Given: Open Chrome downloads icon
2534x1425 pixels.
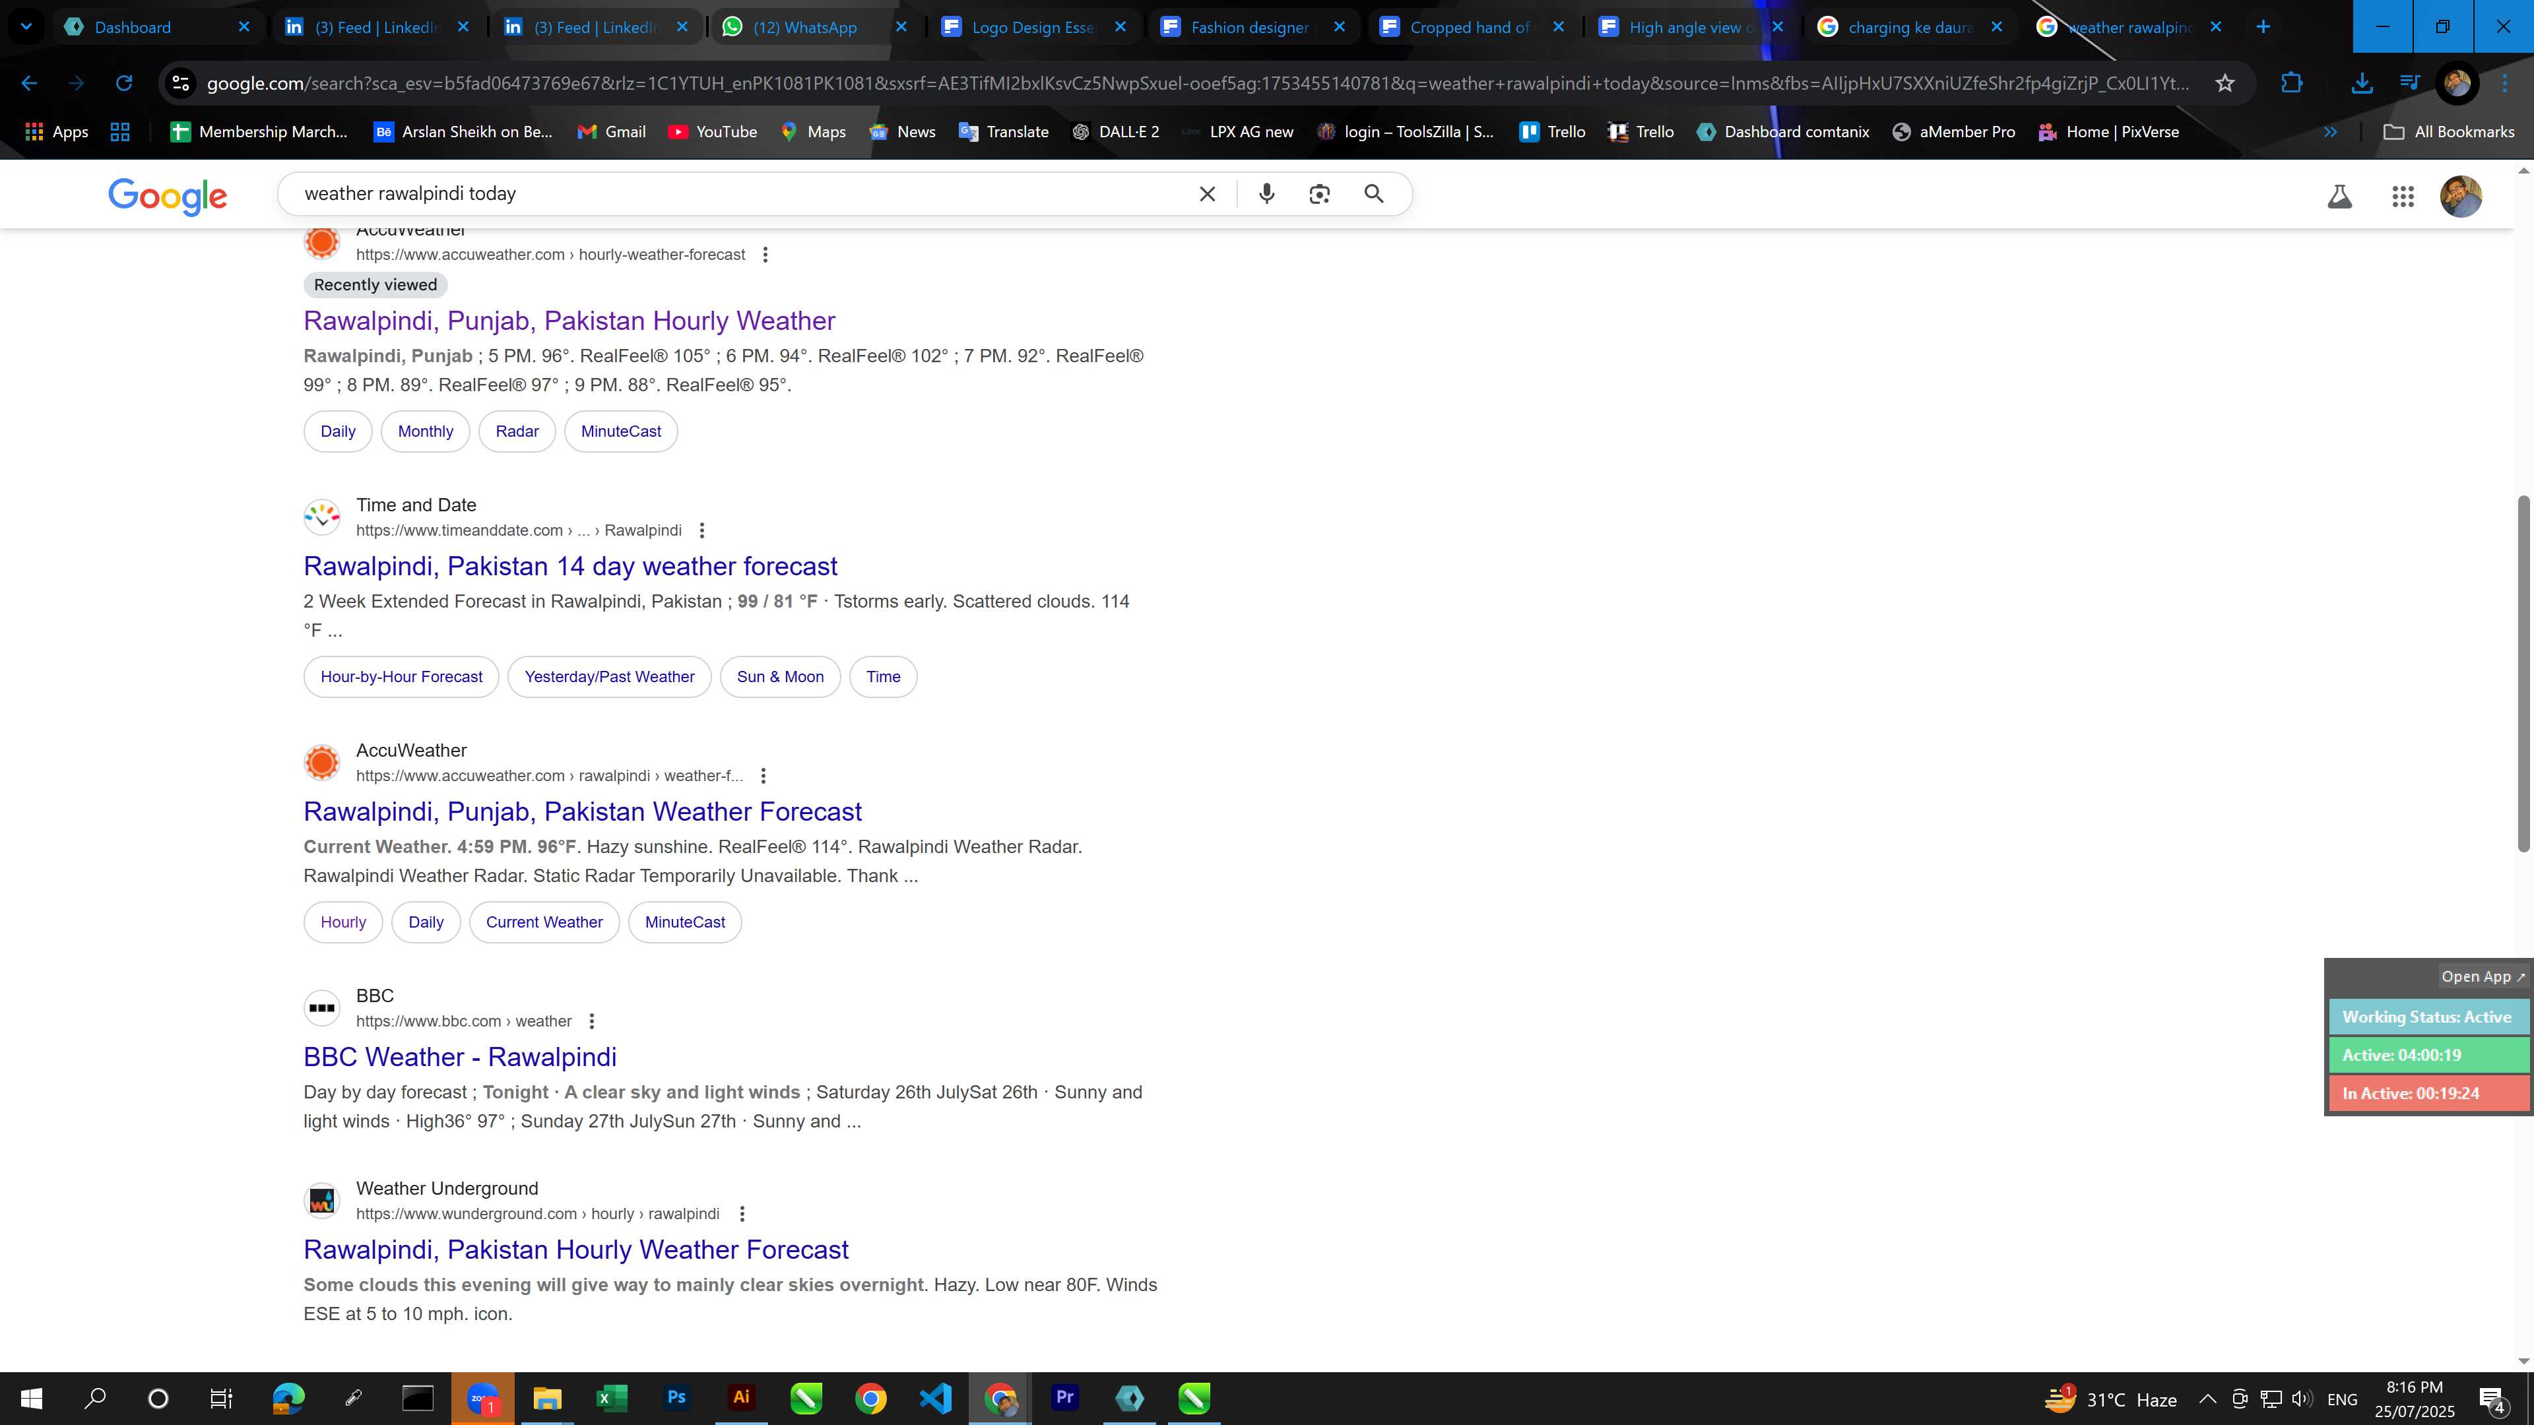Looking at the screenshot, I should (x=2362, y=84).
